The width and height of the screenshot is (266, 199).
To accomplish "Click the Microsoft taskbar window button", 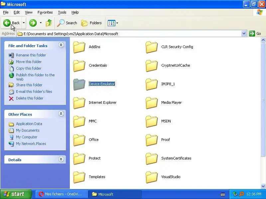I will point(115,194).
